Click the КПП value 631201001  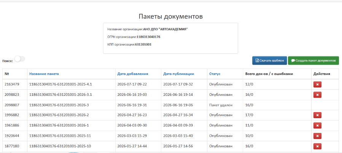pyautogui.click(x=143, y=44)
